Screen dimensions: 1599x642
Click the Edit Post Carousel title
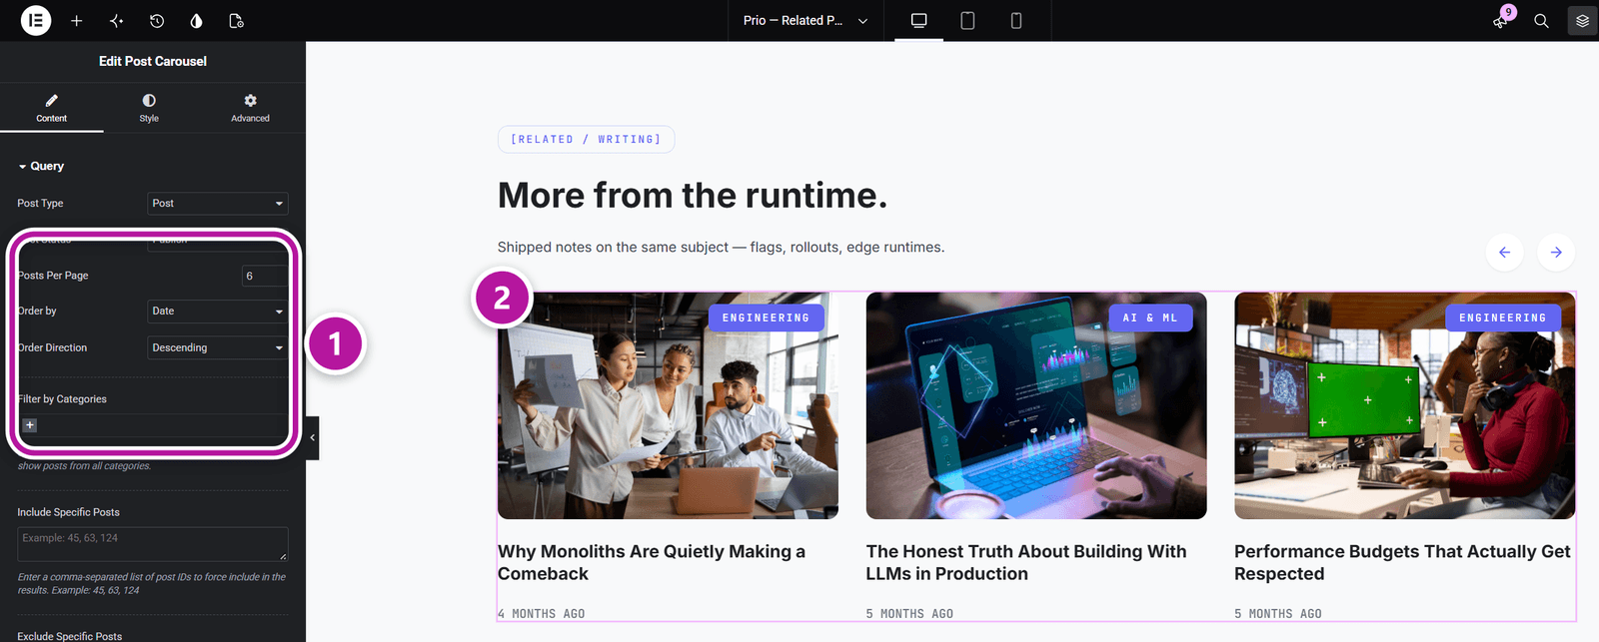(153, 61)
